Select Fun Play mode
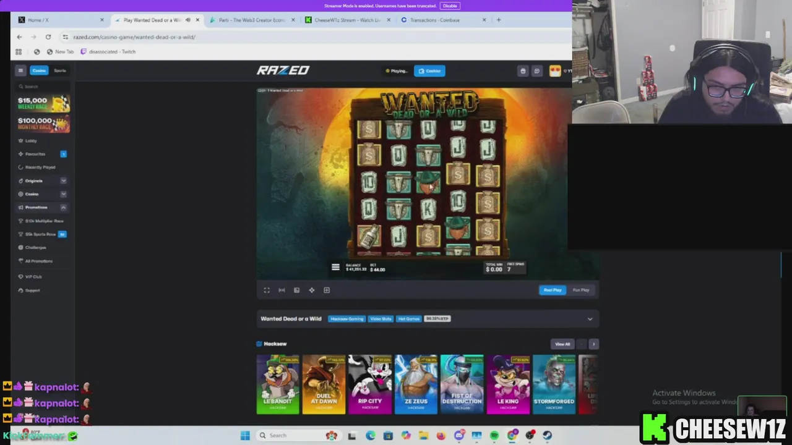 (581, 290)
